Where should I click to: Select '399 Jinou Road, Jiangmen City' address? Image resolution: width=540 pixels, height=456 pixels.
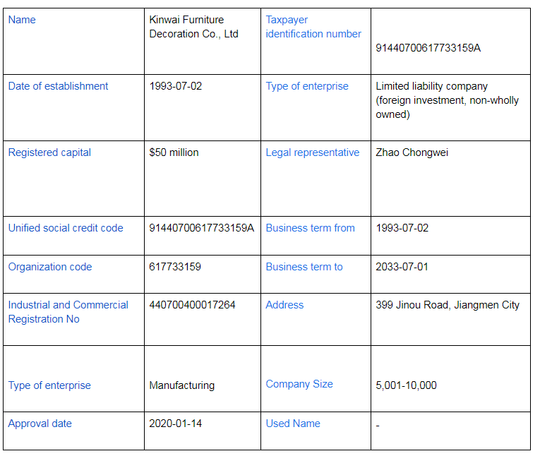point(448,305)
